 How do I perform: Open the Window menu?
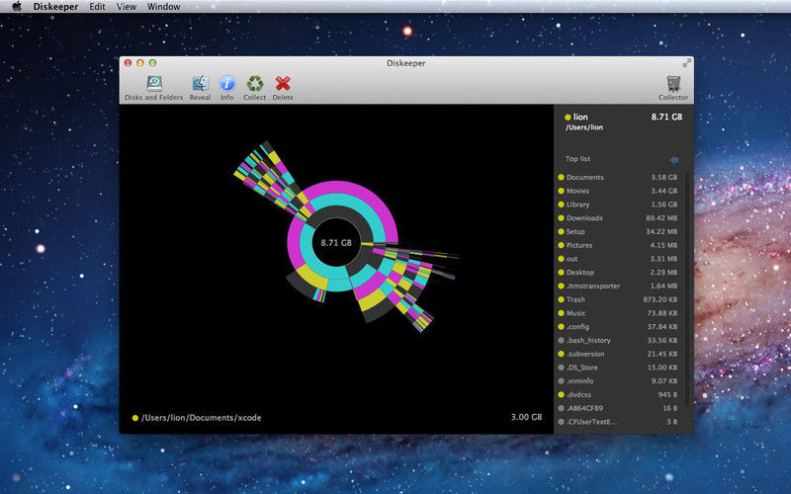pos(163,7)
